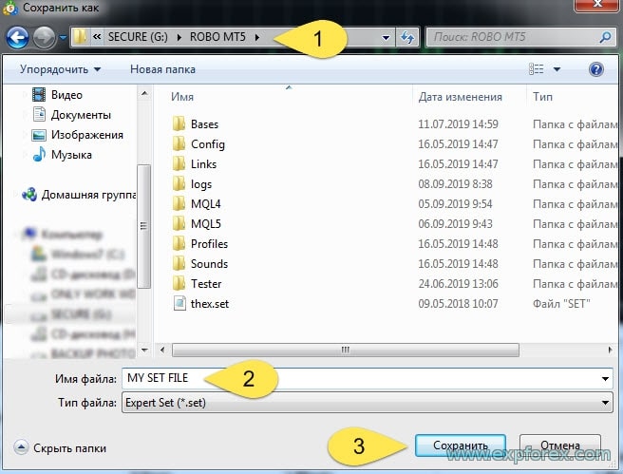Select the Tester folder
This screenshot has height=474, width=623.
[205, 284]
